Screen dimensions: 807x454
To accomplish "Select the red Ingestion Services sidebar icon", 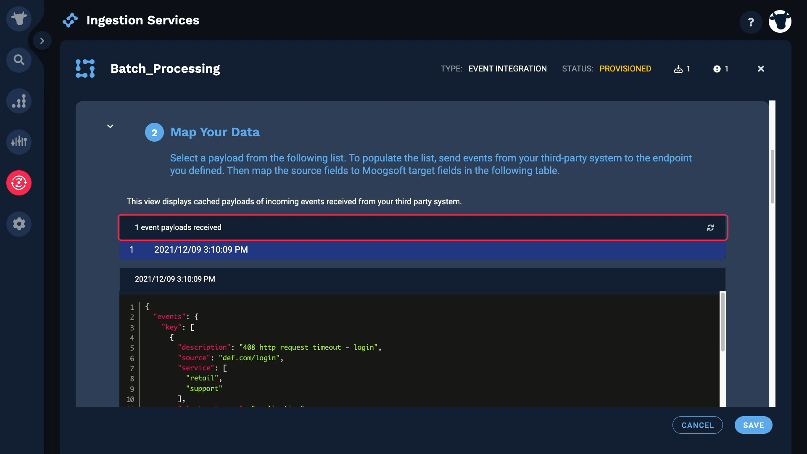I will click(19, 183).
